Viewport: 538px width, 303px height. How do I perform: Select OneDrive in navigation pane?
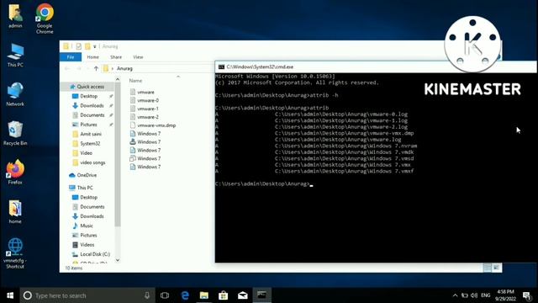pyautogui.click(x=87, y=175)
